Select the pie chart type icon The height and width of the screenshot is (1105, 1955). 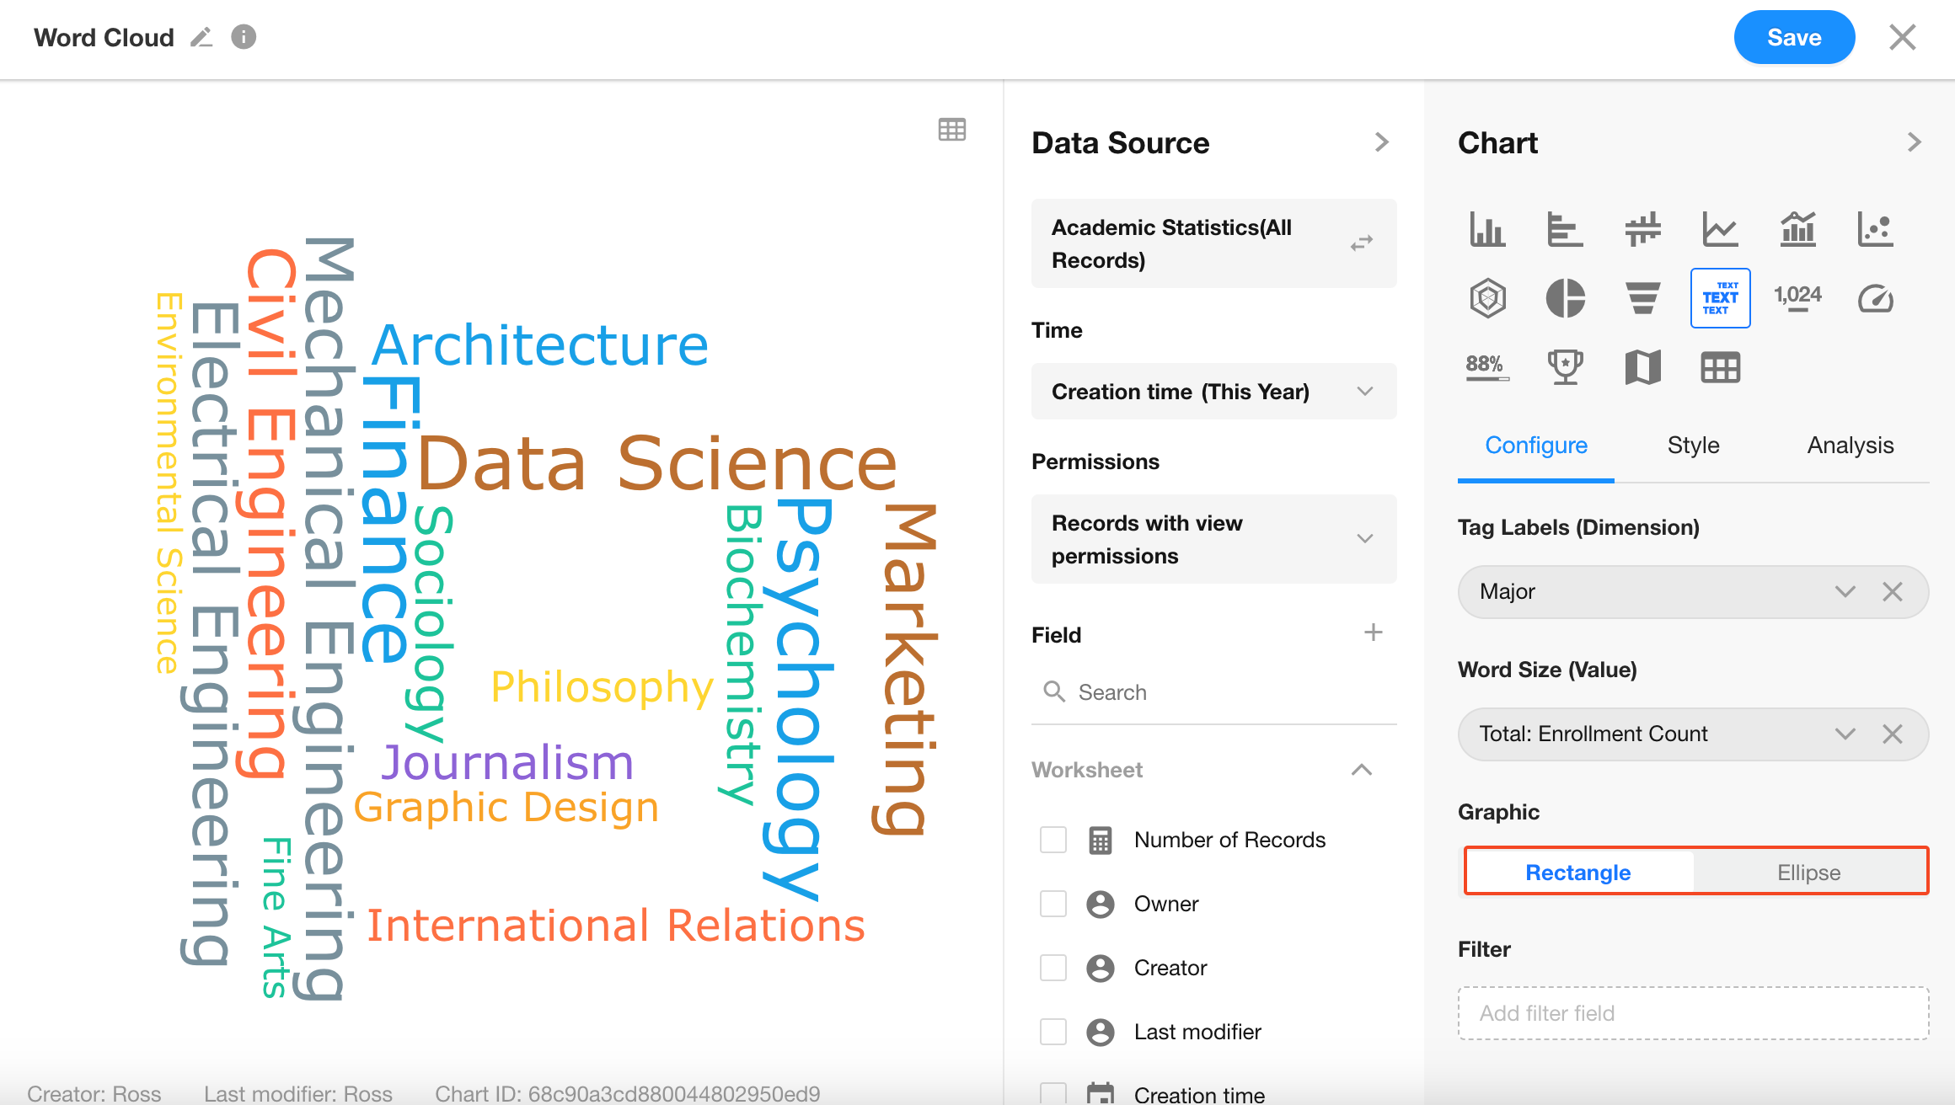(1565, 298)
